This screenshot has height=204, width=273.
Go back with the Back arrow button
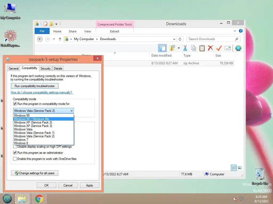click(x=40, y=39)
